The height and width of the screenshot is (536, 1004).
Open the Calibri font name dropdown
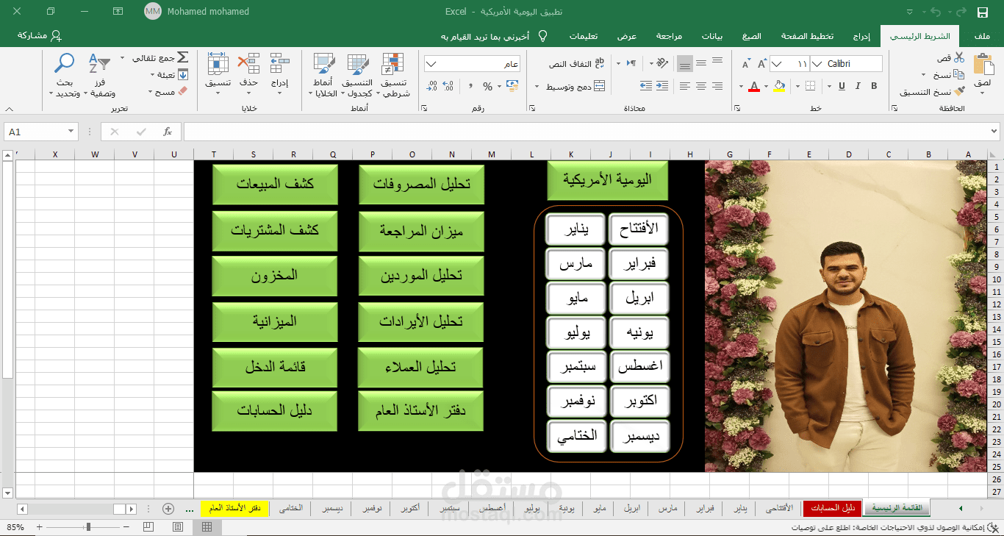pos(818,63)
